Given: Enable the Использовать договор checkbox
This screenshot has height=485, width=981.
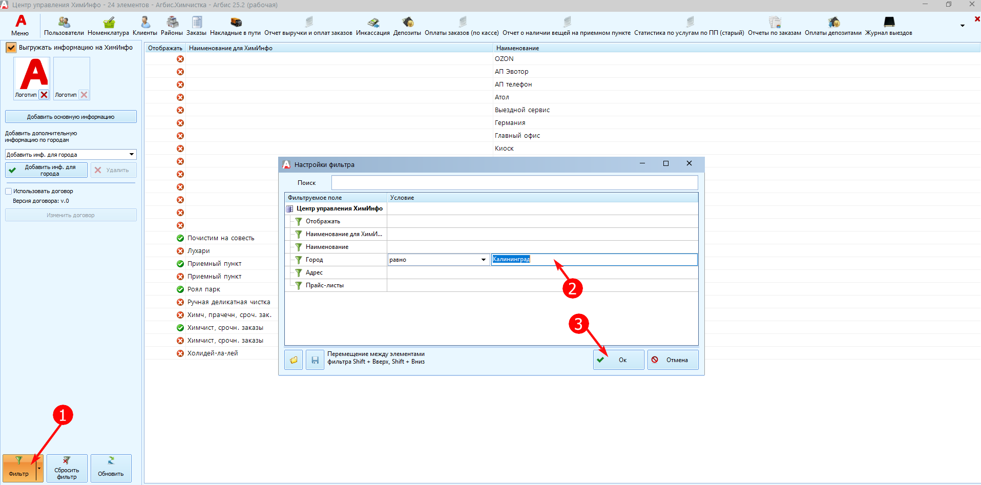Looking at the screenshot, I should (9, 191).
